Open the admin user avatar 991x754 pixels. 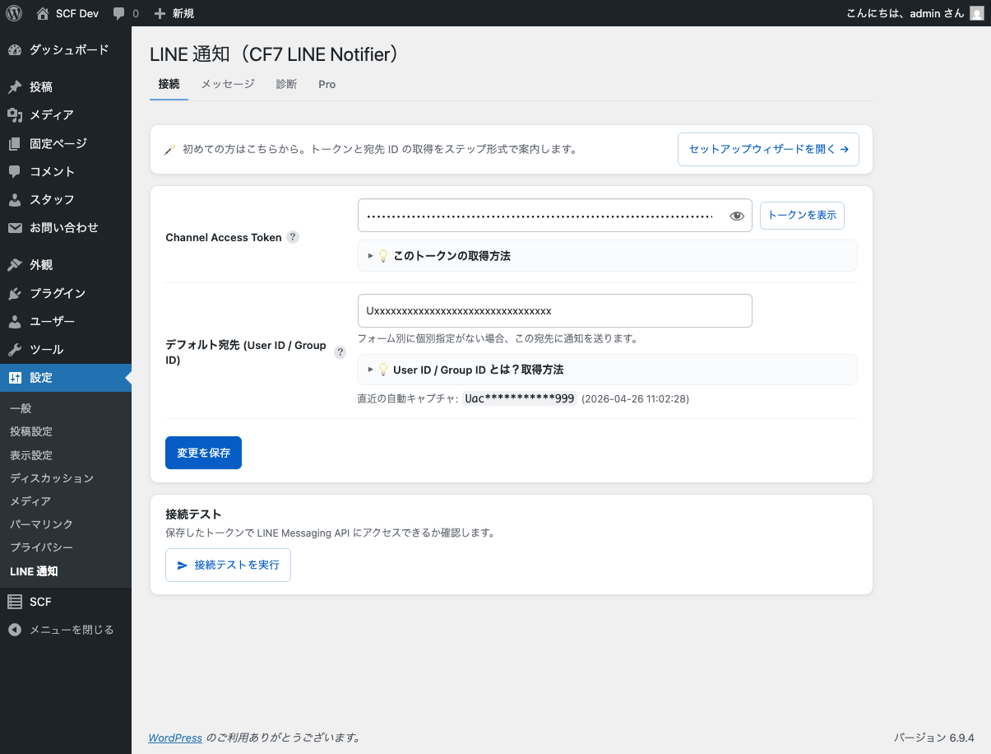click(976, 13)
